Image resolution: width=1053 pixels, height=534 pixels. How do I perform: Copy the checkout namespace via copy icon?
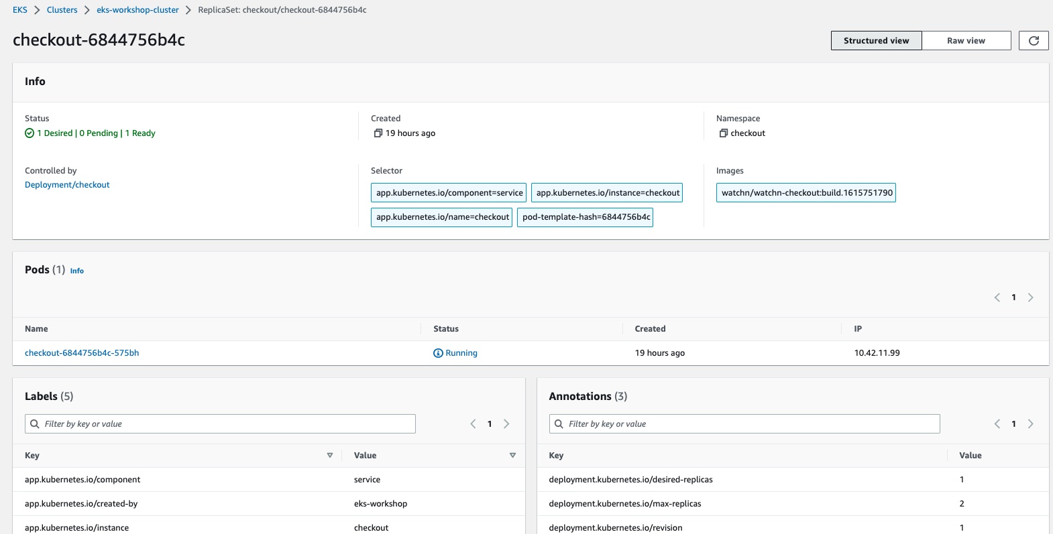[x=723, y=133]
